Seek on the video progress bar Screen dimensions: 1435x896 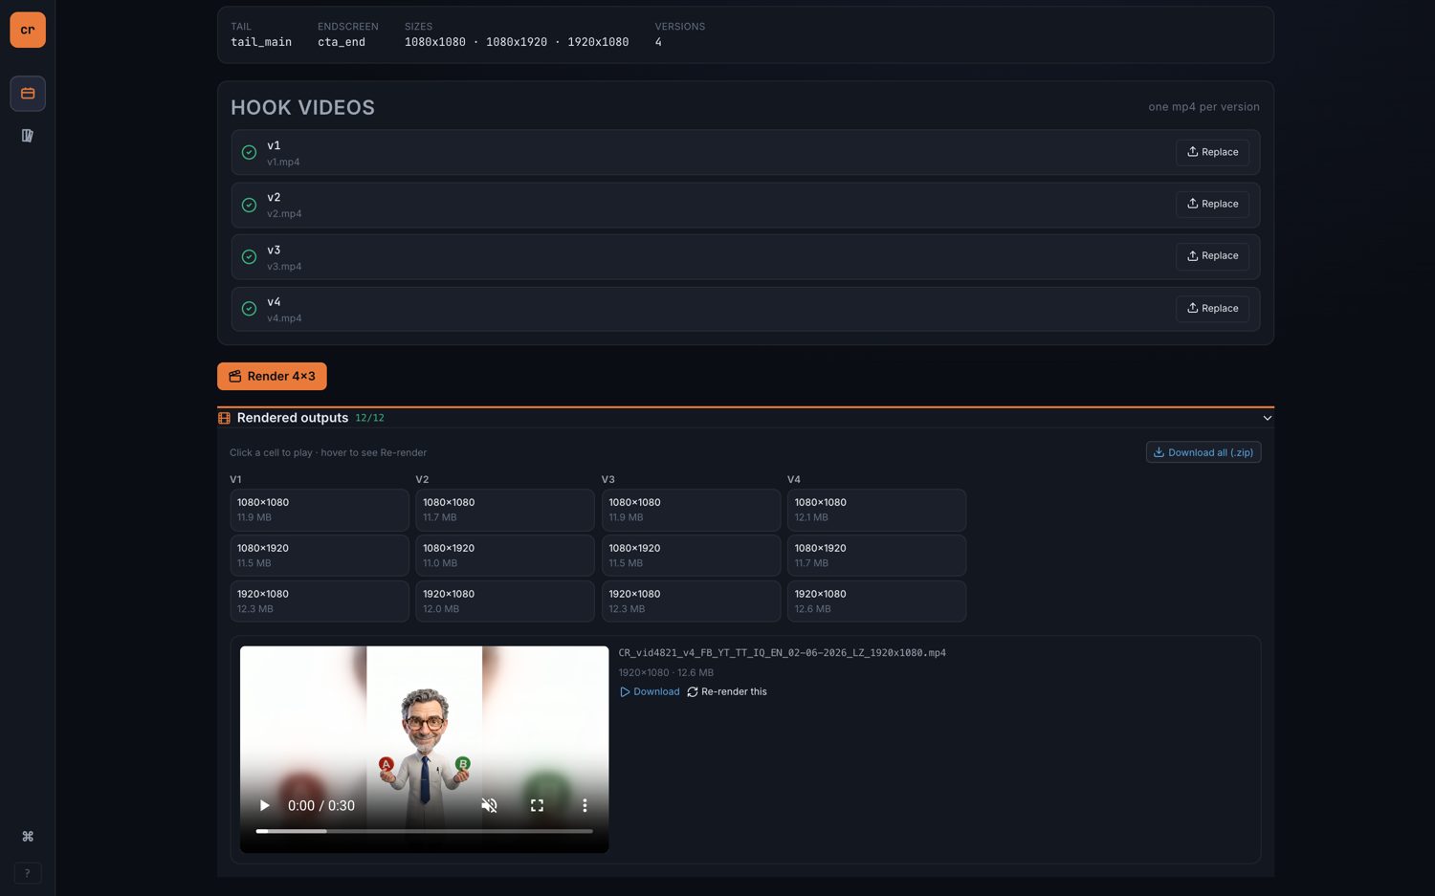(424, 831)
